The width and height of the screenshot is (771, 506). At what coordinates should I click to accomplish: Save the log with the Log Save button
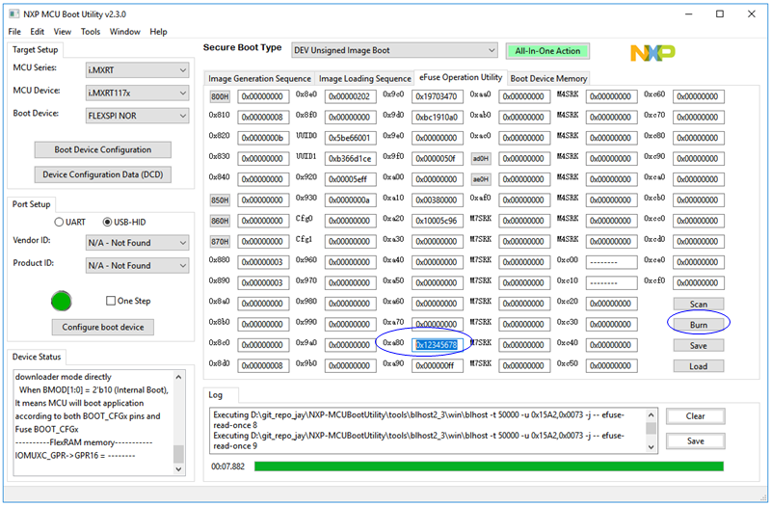coord(695,441)
